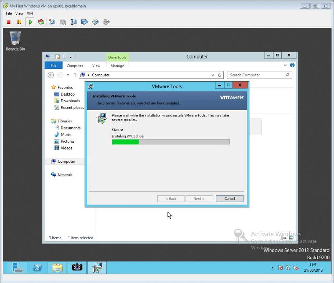334x283 pixels.
Task: Click the Revert to Snapshot toolbar icon
Action: click(x=63, y=22)
